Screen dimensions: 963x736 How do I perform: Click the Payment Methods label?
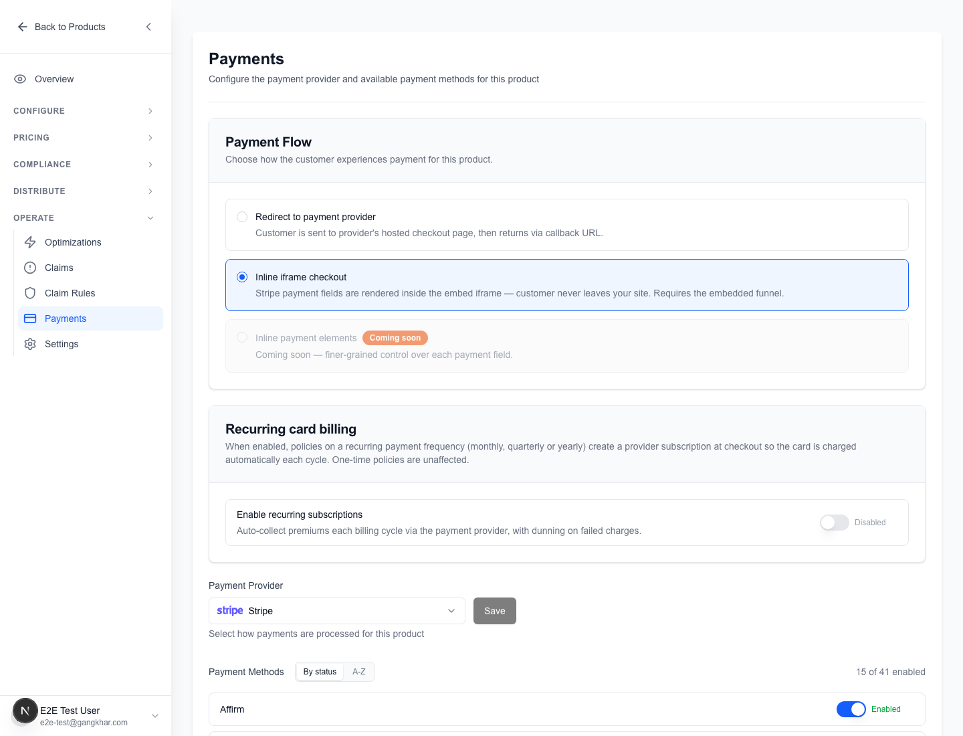point(246,672)
